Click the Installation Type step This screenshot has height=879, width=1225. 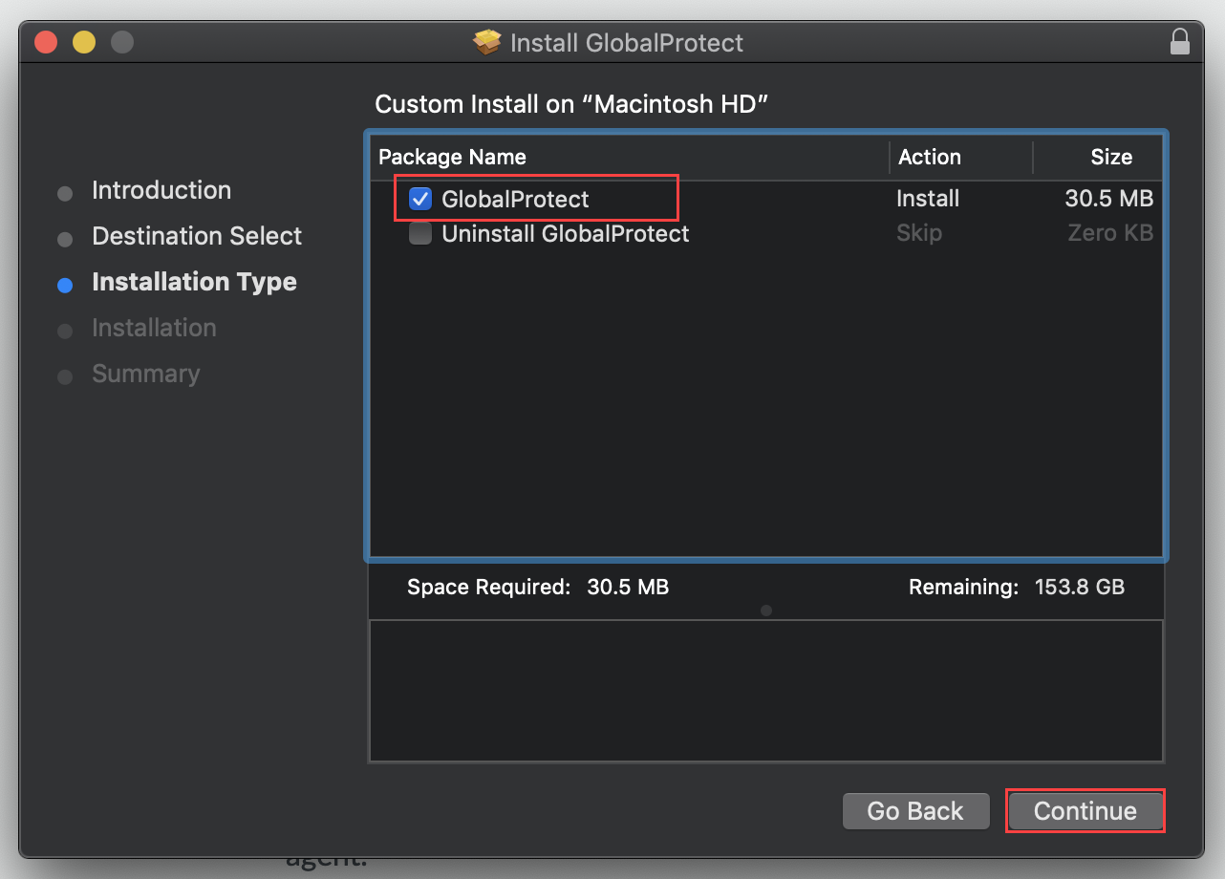(194, 282)
